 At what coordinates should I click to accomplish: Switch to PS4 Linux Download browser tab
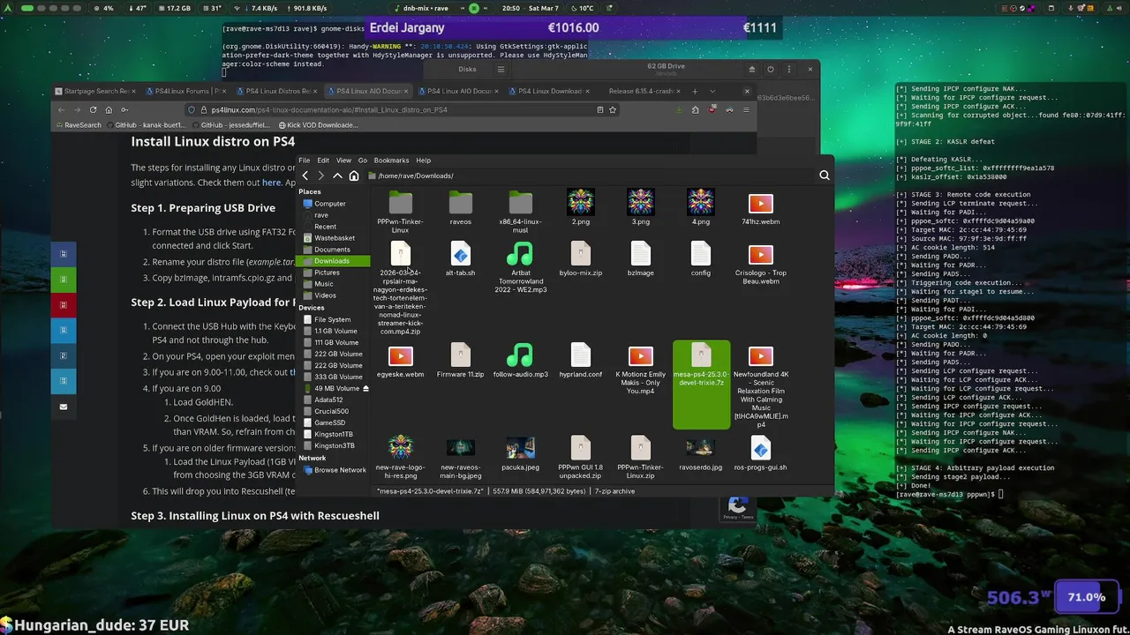pyautogui.click(x=549, y=91)
